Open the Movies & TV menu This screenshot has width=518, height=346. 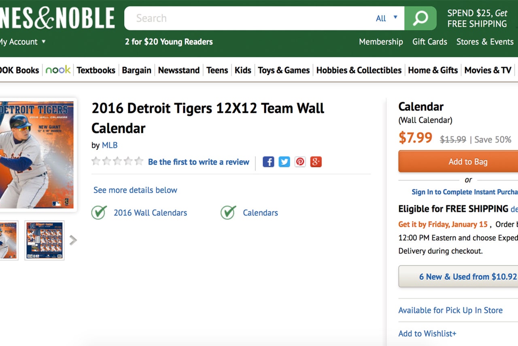pyautogui.click(x=488, y=70)
